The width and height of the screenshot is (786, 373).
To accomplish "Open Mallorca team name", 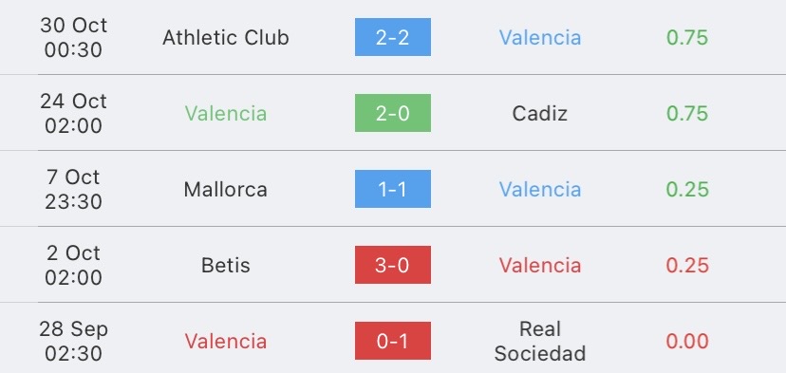I will (226, 190).
